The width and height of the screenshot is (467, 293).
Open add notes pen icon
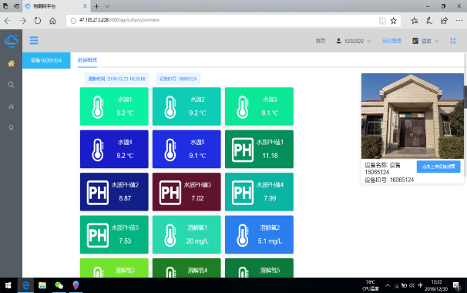click(429, 21)
